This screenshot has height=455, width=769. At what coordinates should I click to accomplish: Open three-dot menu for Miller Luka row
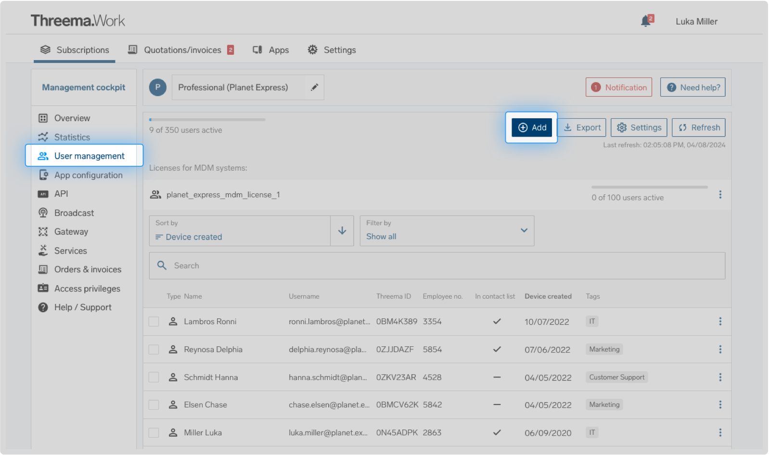pos(720,432)
